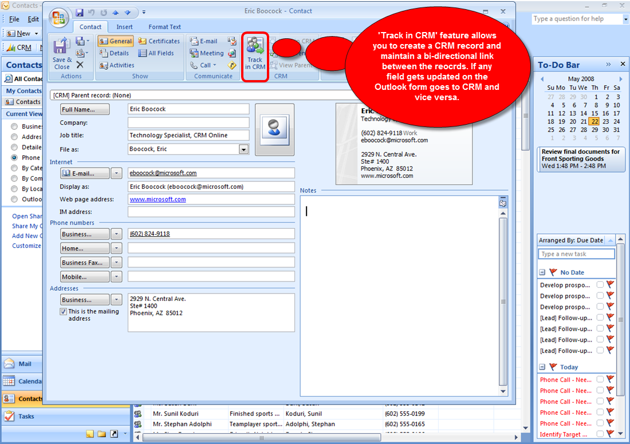Select the By Location radio button
Viewport: 630px width, 444px height.
pyautogui.click(x=14, y=189)
